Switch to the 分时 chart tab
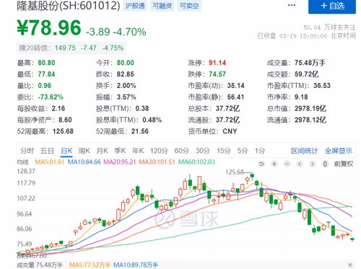Image resolution: width=361 pixels, height=269 pixels. pyautogui.click(x=27, y=151)
